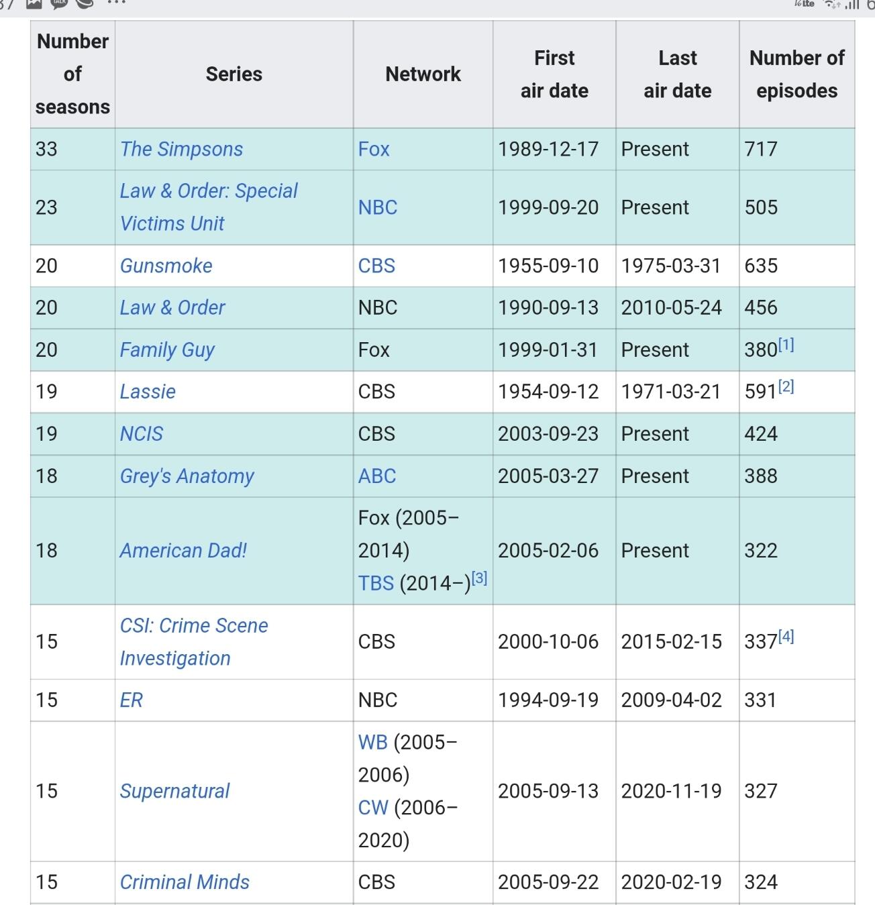
Task: Open the Grey's Anatomy link
Action: [x=187, y=476]
